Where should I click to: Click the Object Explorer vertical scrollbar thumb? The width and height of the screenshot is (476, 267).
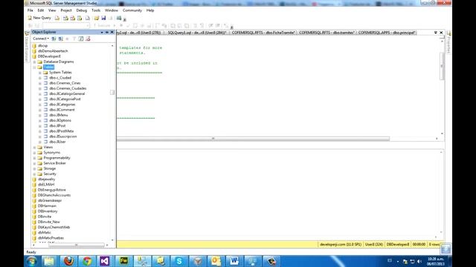[x=112, y=92]
